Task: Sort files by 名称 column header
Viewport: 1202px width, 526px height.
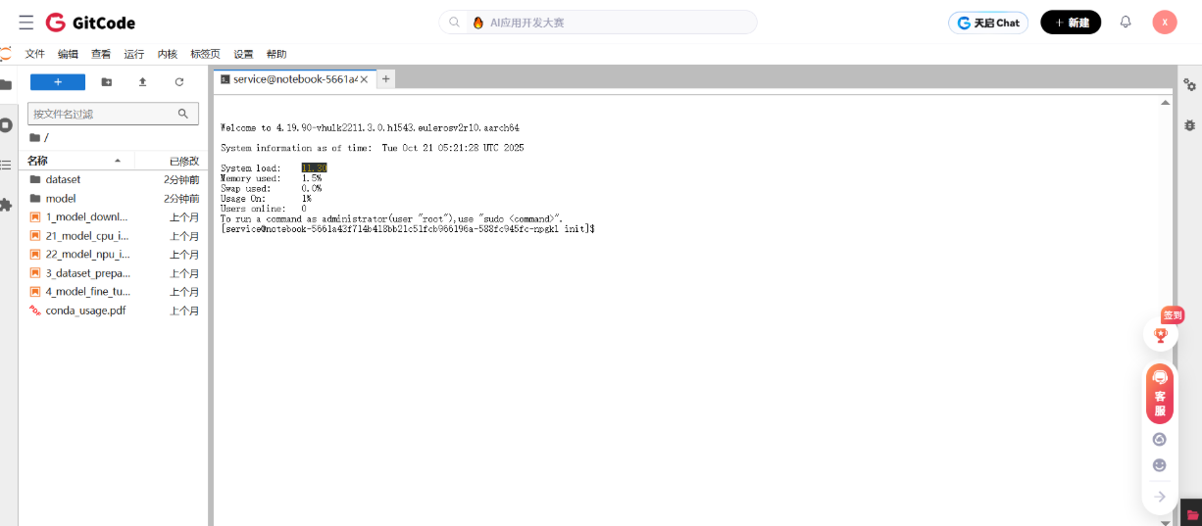Action: [37, 161]
